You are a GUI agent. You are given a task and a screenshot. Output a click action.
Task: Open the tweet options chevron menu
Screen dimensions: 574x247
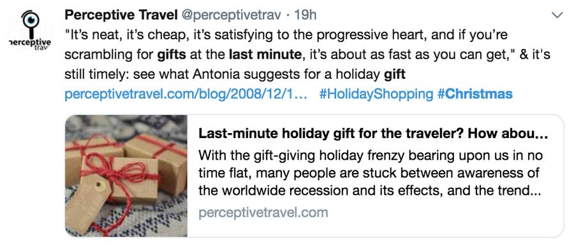point(557,15)
